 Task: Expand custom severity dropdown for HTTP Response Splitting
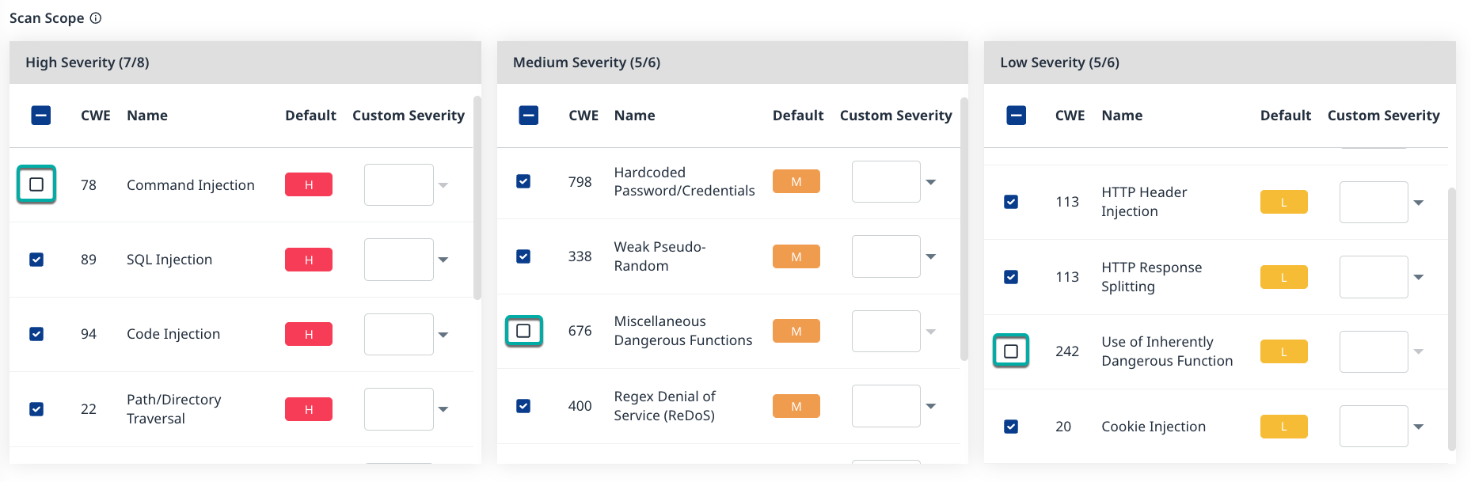point(1418,277)
